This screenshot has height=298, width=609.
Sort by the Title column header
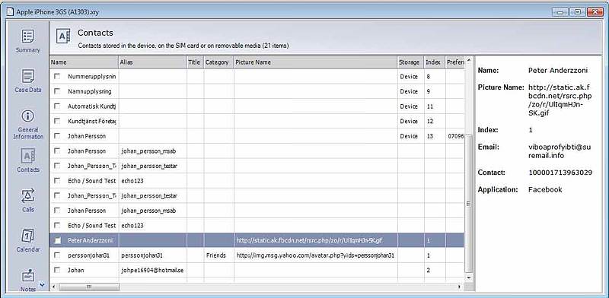[x=196, y=62]
